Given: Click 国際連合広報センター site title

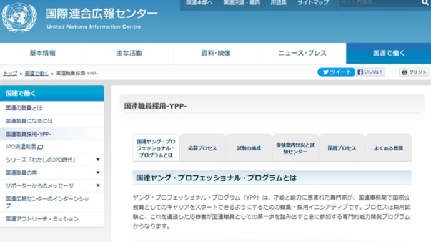Looking at the screenshot, I should click(x=102, y=14).
